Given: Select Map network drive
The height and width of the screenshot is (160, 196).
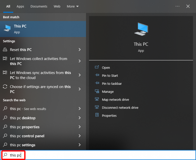Looking at the screenshot, I should 115,100.
